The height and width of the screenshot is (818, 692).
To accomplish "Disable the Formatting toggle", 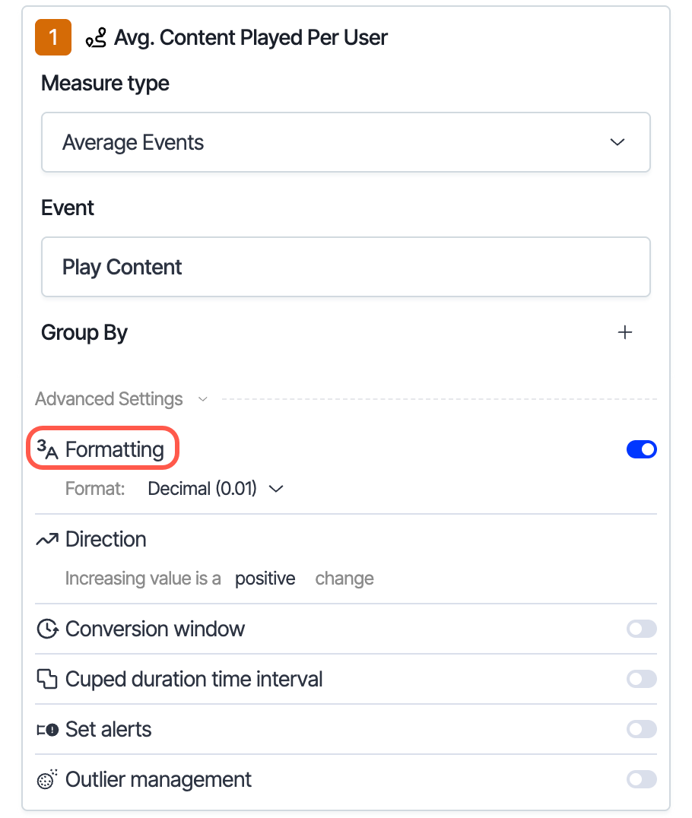I will point(641,449).
